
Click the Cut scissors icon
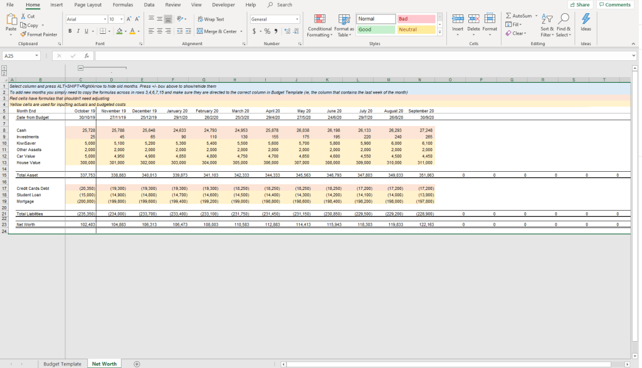[x=24, y=16]
